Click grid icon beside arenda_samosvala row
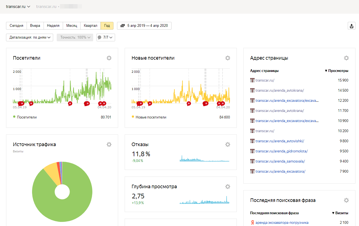Viewport: 359px width, 226px height. pos(252,161)
